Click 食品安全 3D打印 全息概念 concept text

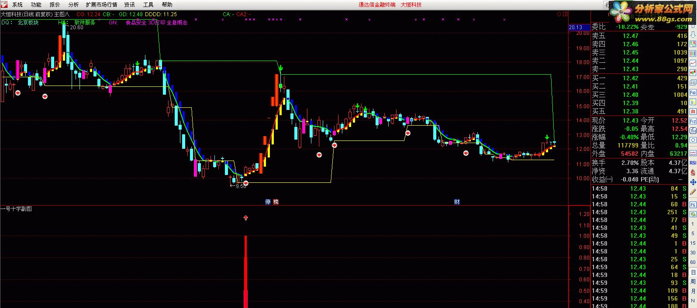157,23
